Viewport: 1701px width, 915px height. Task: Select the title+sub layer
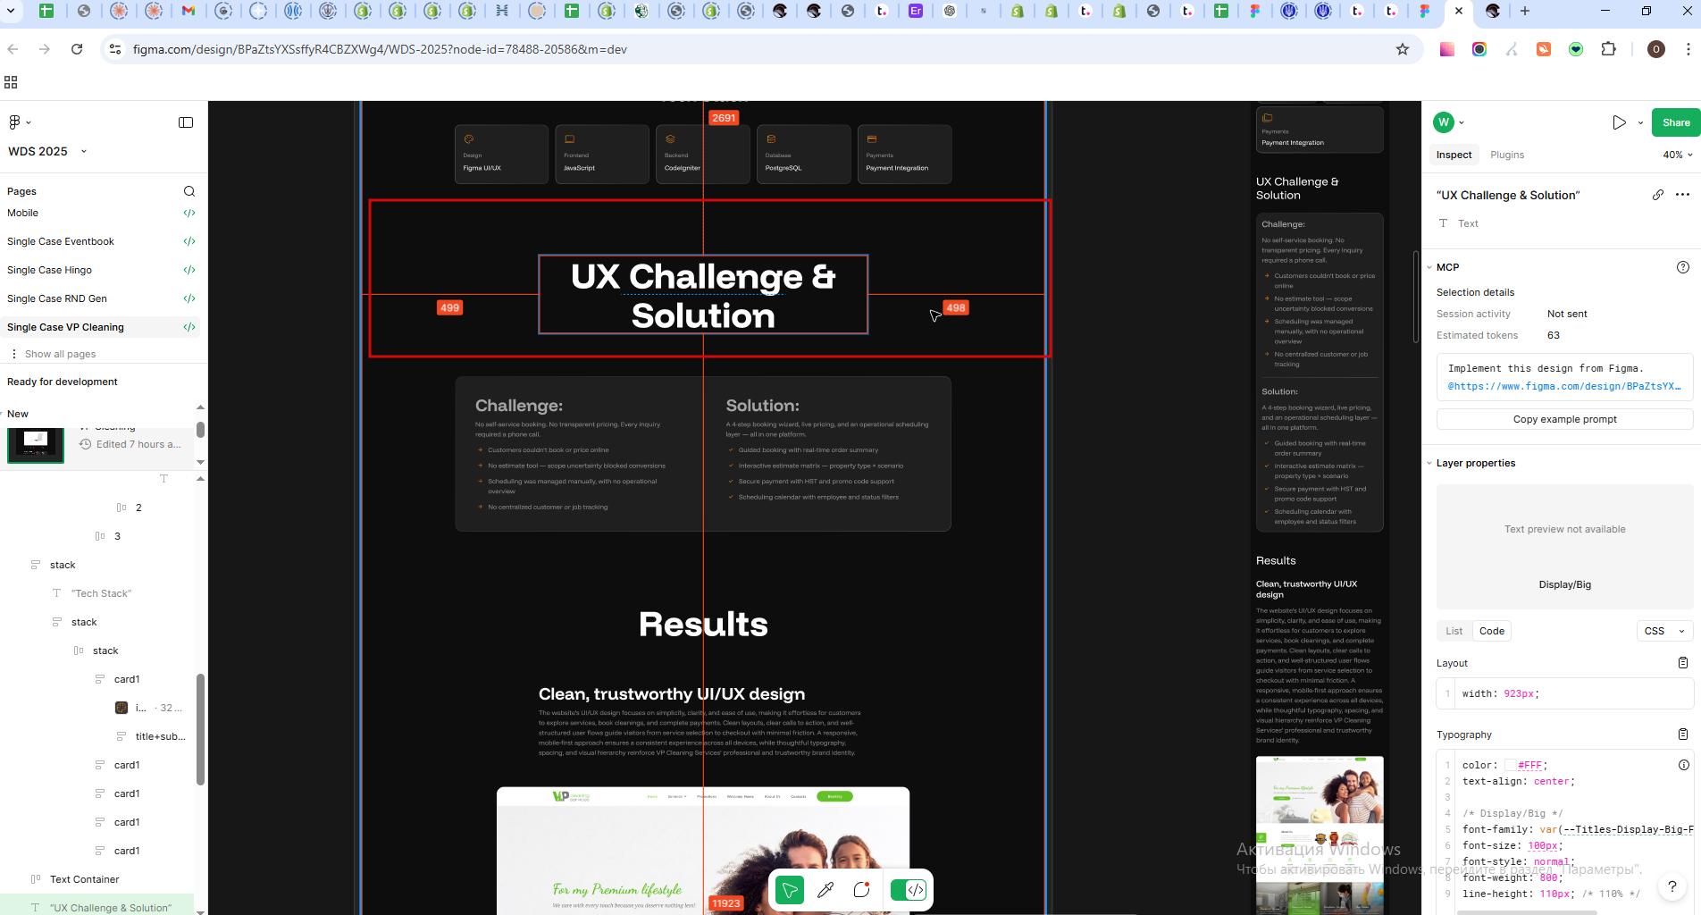(161, 736)
